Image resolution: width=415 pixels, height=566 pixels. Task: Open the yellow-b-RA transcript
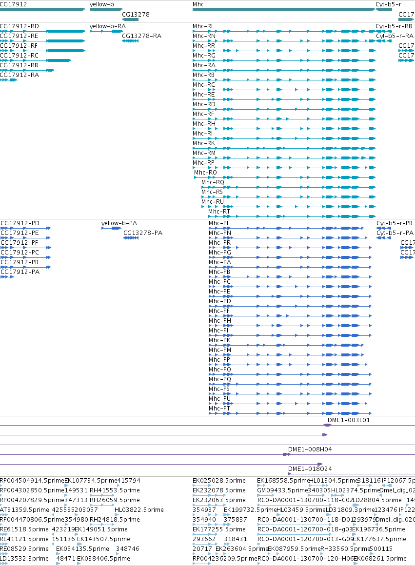pos(108,26)
